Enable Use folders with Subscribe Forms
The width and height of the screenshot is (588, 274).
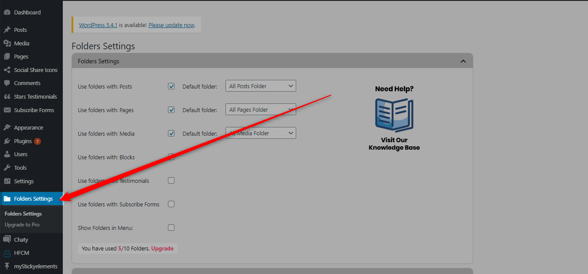(x=171, y=204)
